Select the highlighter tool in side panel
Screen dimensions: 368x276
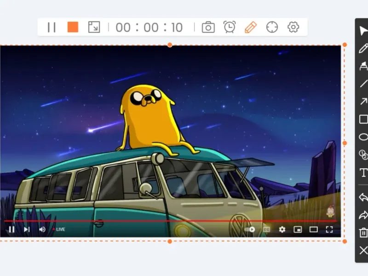363,66
